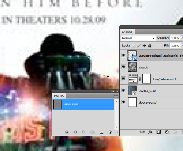Viewport: 183px width, 151px height.
Task: Load path as a selection icon
Action: tap(84, 132)
